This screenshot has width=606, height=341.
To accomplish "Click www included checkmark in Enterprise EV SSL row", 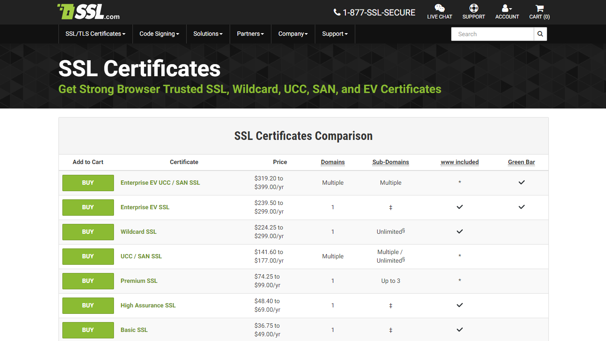I will [x=460, y=207].
